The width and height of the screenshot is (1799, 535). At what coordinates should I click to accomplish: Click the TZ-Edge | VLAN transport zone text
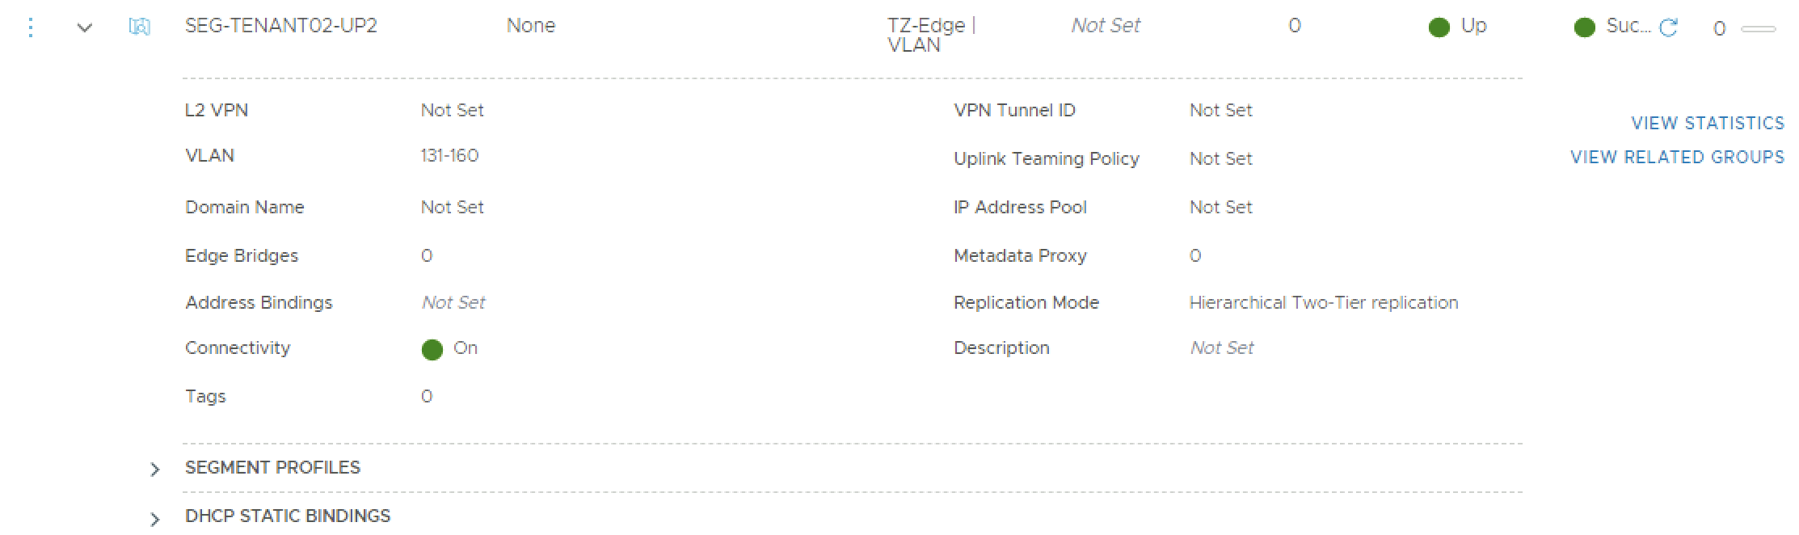click(930, 35)
